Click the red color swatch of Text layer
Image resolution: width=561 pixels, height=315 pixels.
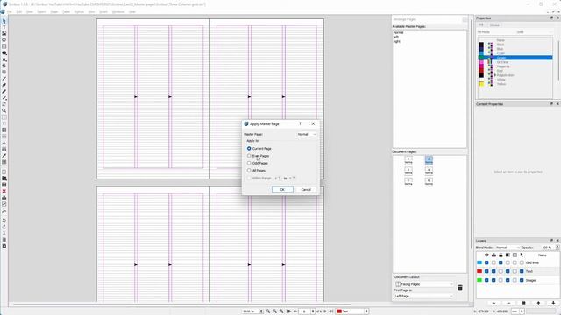coord(479,271)
